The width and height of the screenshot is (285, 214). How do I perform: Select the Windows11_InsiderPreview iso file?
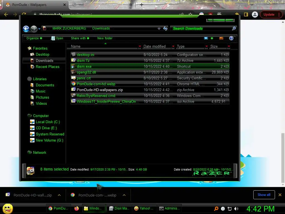(x=150, y=101)
